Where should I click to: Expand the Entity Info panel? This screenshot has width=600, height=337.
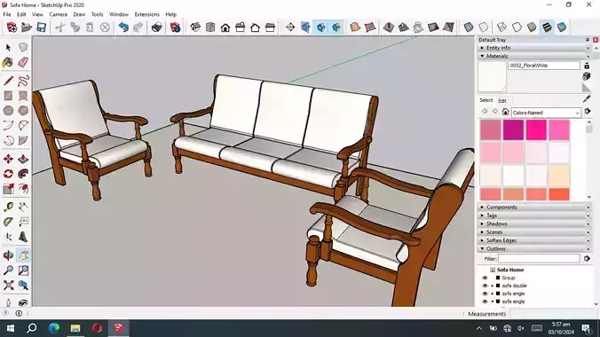pos(534,48)
